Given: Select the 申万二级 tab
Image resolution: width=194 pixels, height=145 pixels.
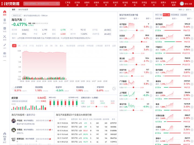Looking at the screenshot, I should coord(166,15).
